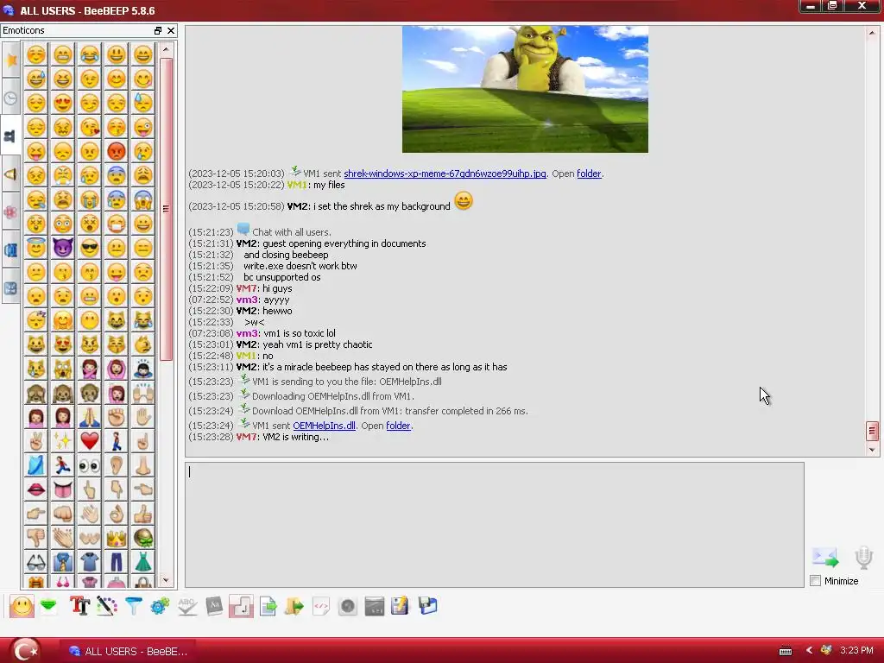Click the chat history scrollbar thumb
The height and width of the screenshot is (663, 884).
coord(872,432)
